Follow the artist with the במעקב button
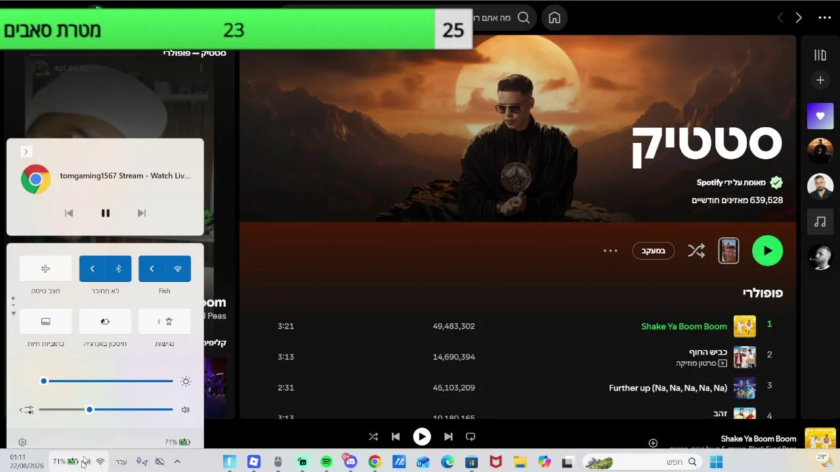This screenshot has height=472, width=840. (654, 250)
